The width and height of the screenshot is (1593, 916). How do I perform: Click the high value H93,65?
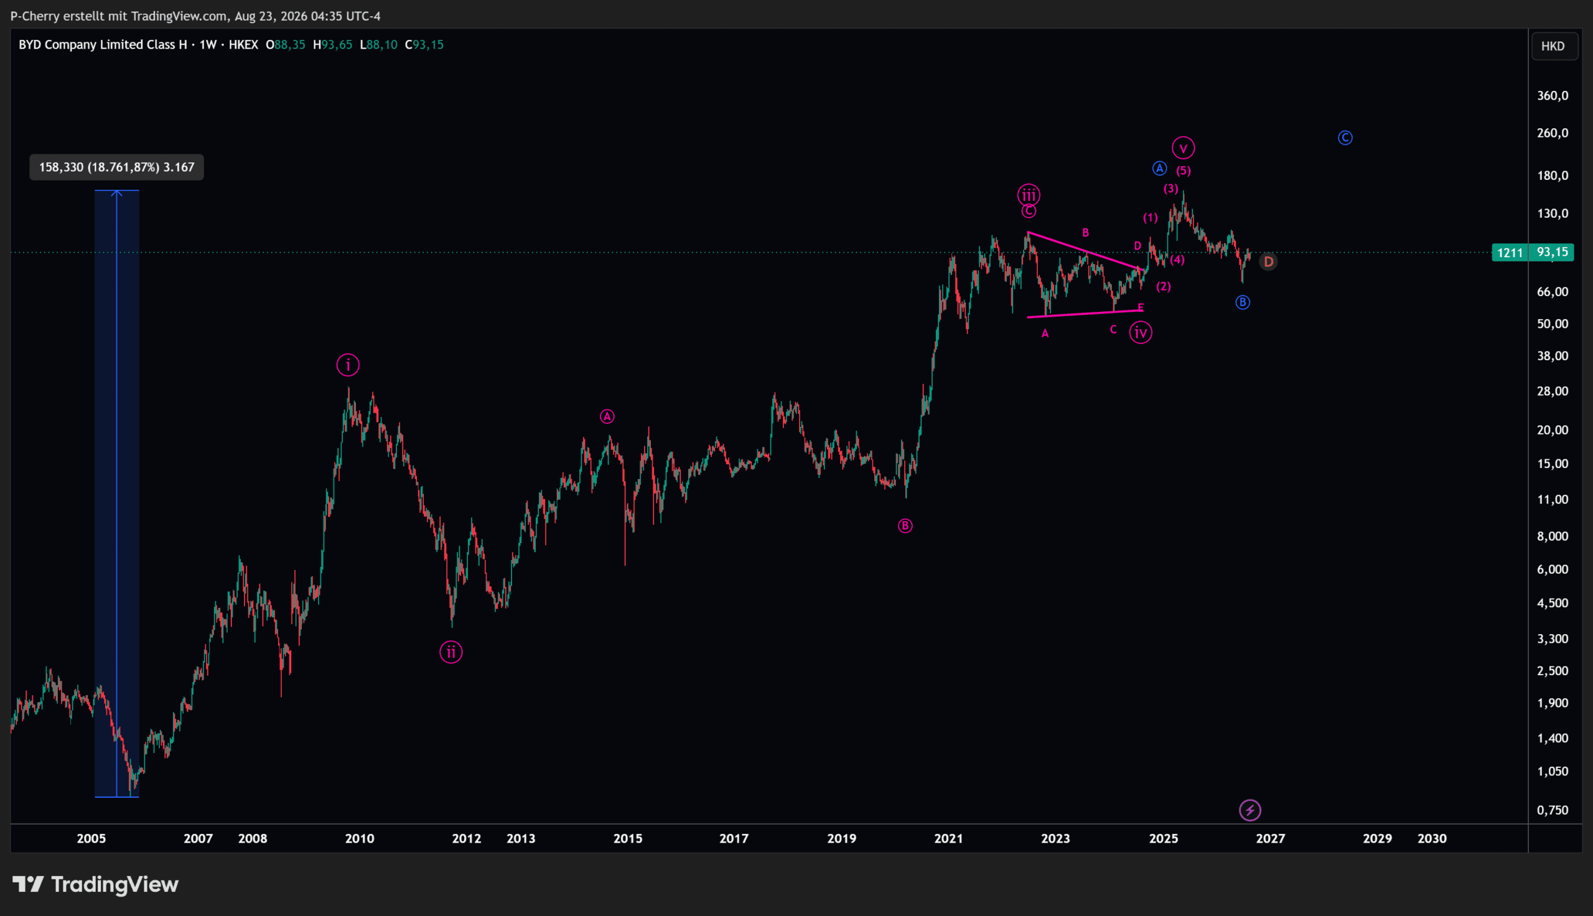tap(333, 45)
